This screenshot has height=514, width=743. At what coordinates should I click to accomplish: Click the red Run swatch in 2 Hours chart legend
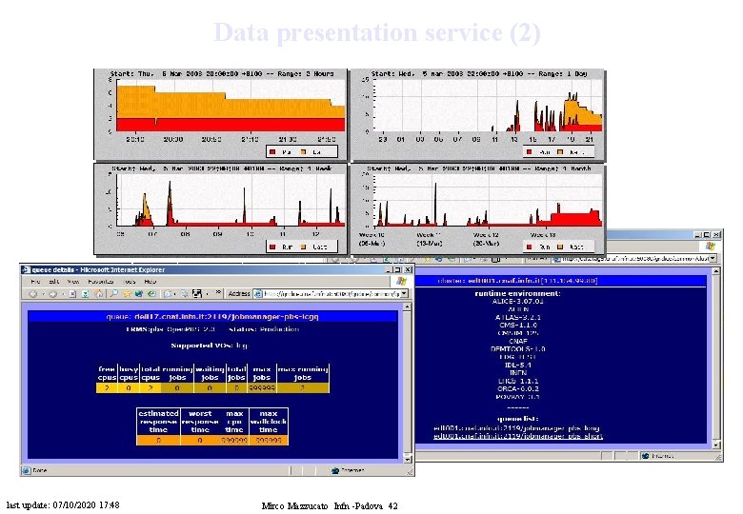[272, 152]
